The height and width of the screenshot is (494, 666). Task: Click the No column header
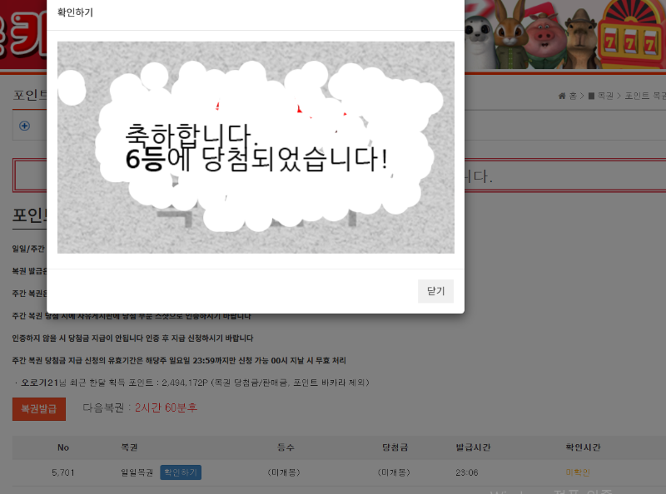(63, 447)
